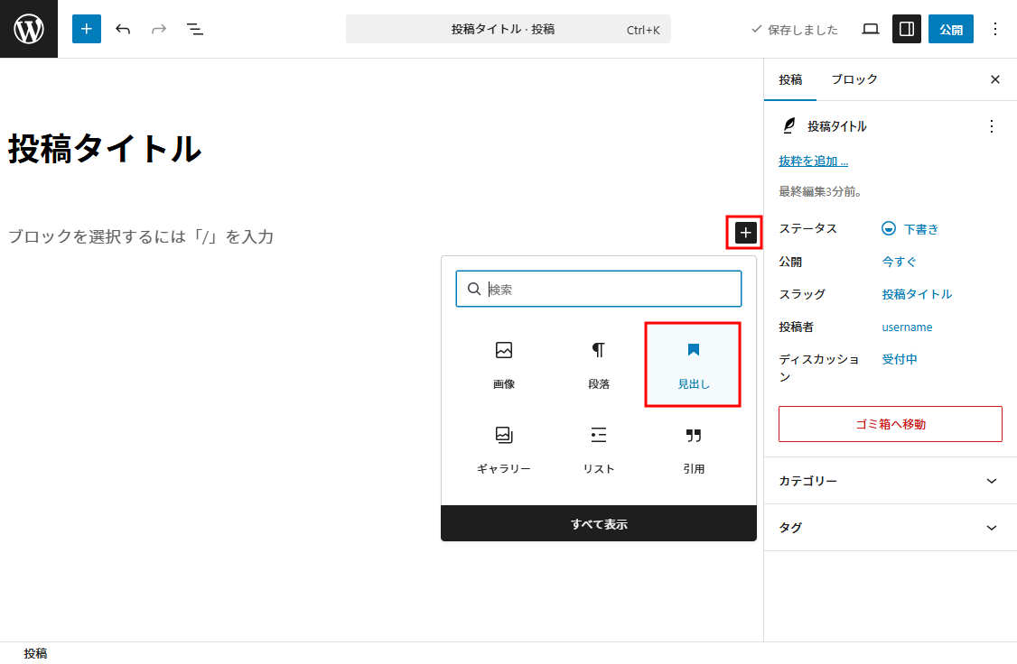Change status from 下書き
The image size is (1017, 664).
pyautogui.click(x=910, y=228)
